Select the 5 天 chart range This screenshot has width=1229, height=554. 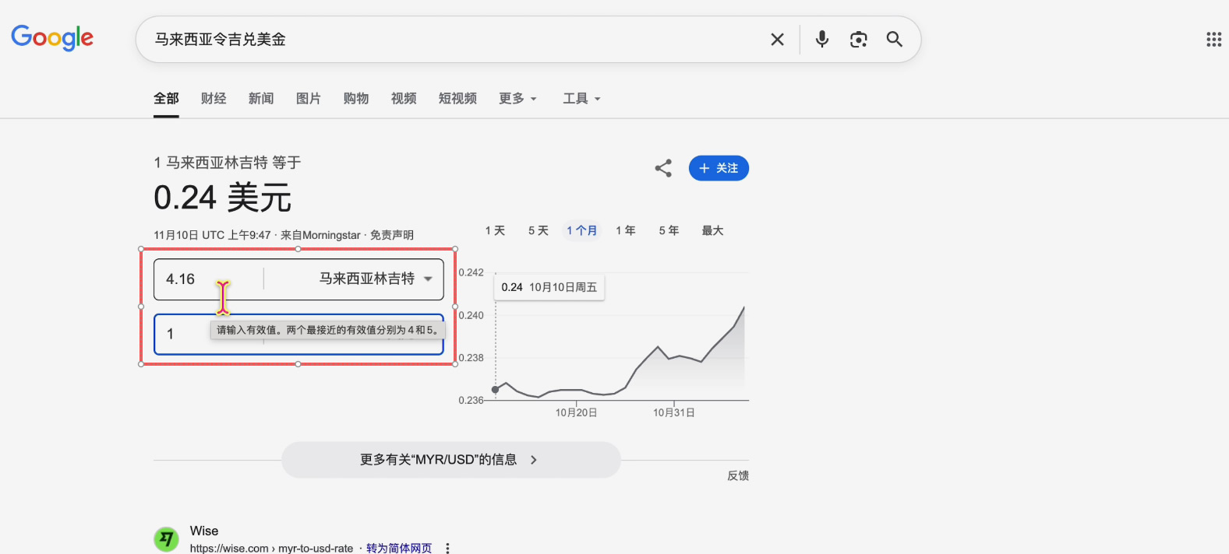point(539,230)
